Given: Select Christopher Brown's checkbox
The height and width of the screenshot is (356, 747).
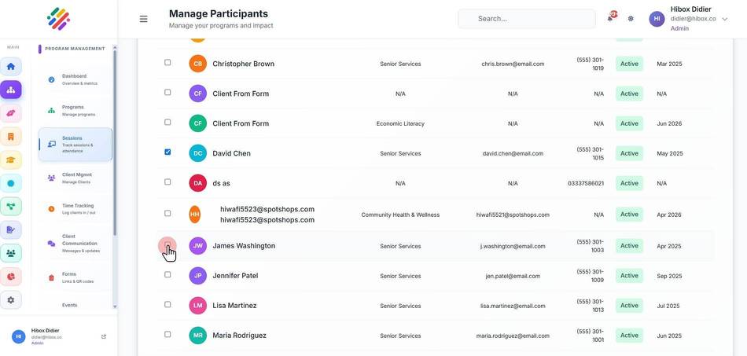Looking at the screenshot, I should tap(167, 62).
